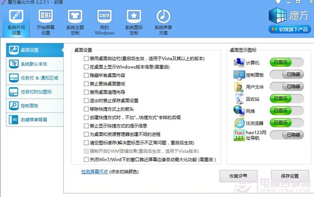Click the 魔方 cube logo
The width and height of the screenshot is (314, 197).
click(277, 15)
